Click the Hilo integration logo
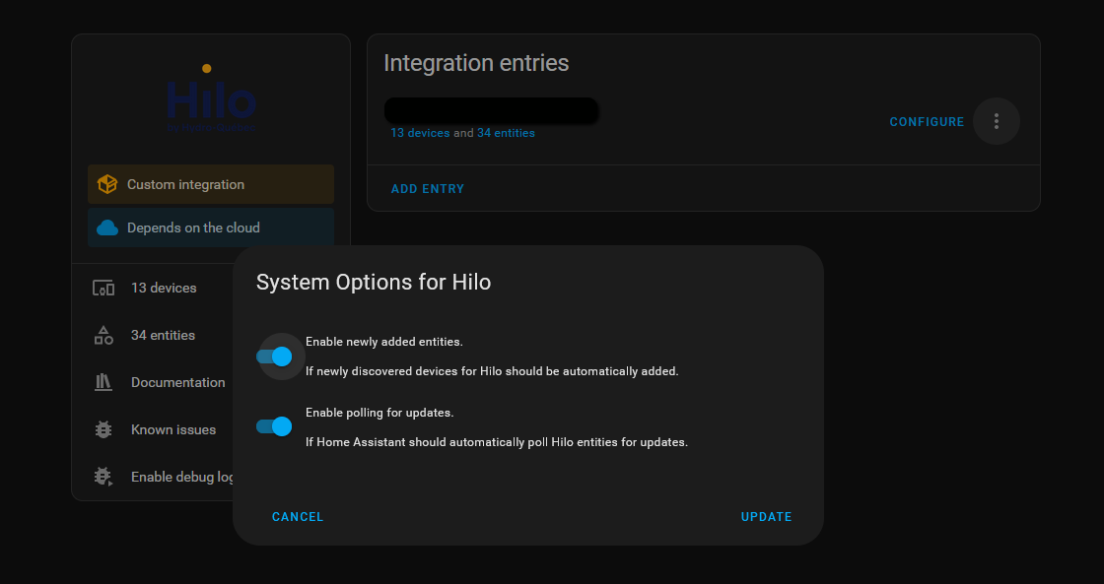The width and height of the screenshot is (1104, 584). coord(210,98)
